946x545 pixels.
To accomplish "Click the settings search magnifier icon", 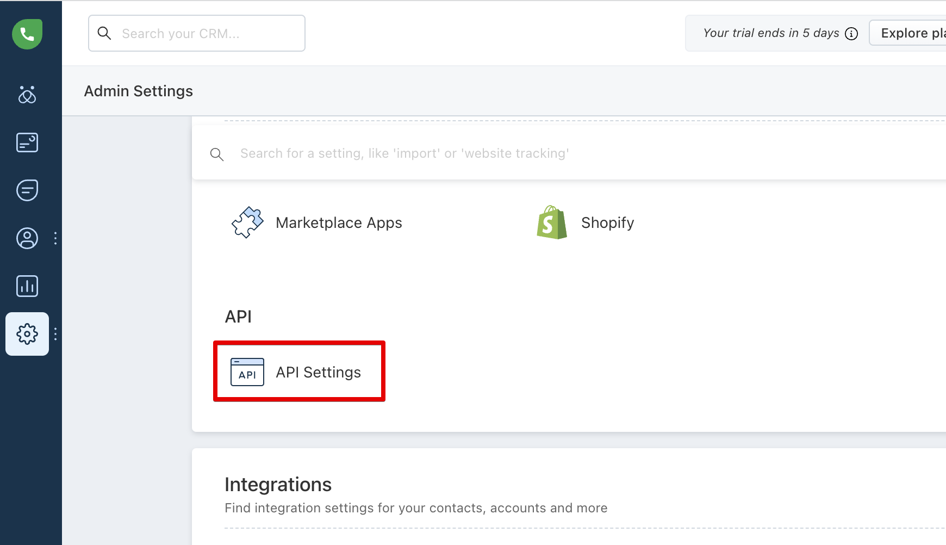I will tap(217, 154).
